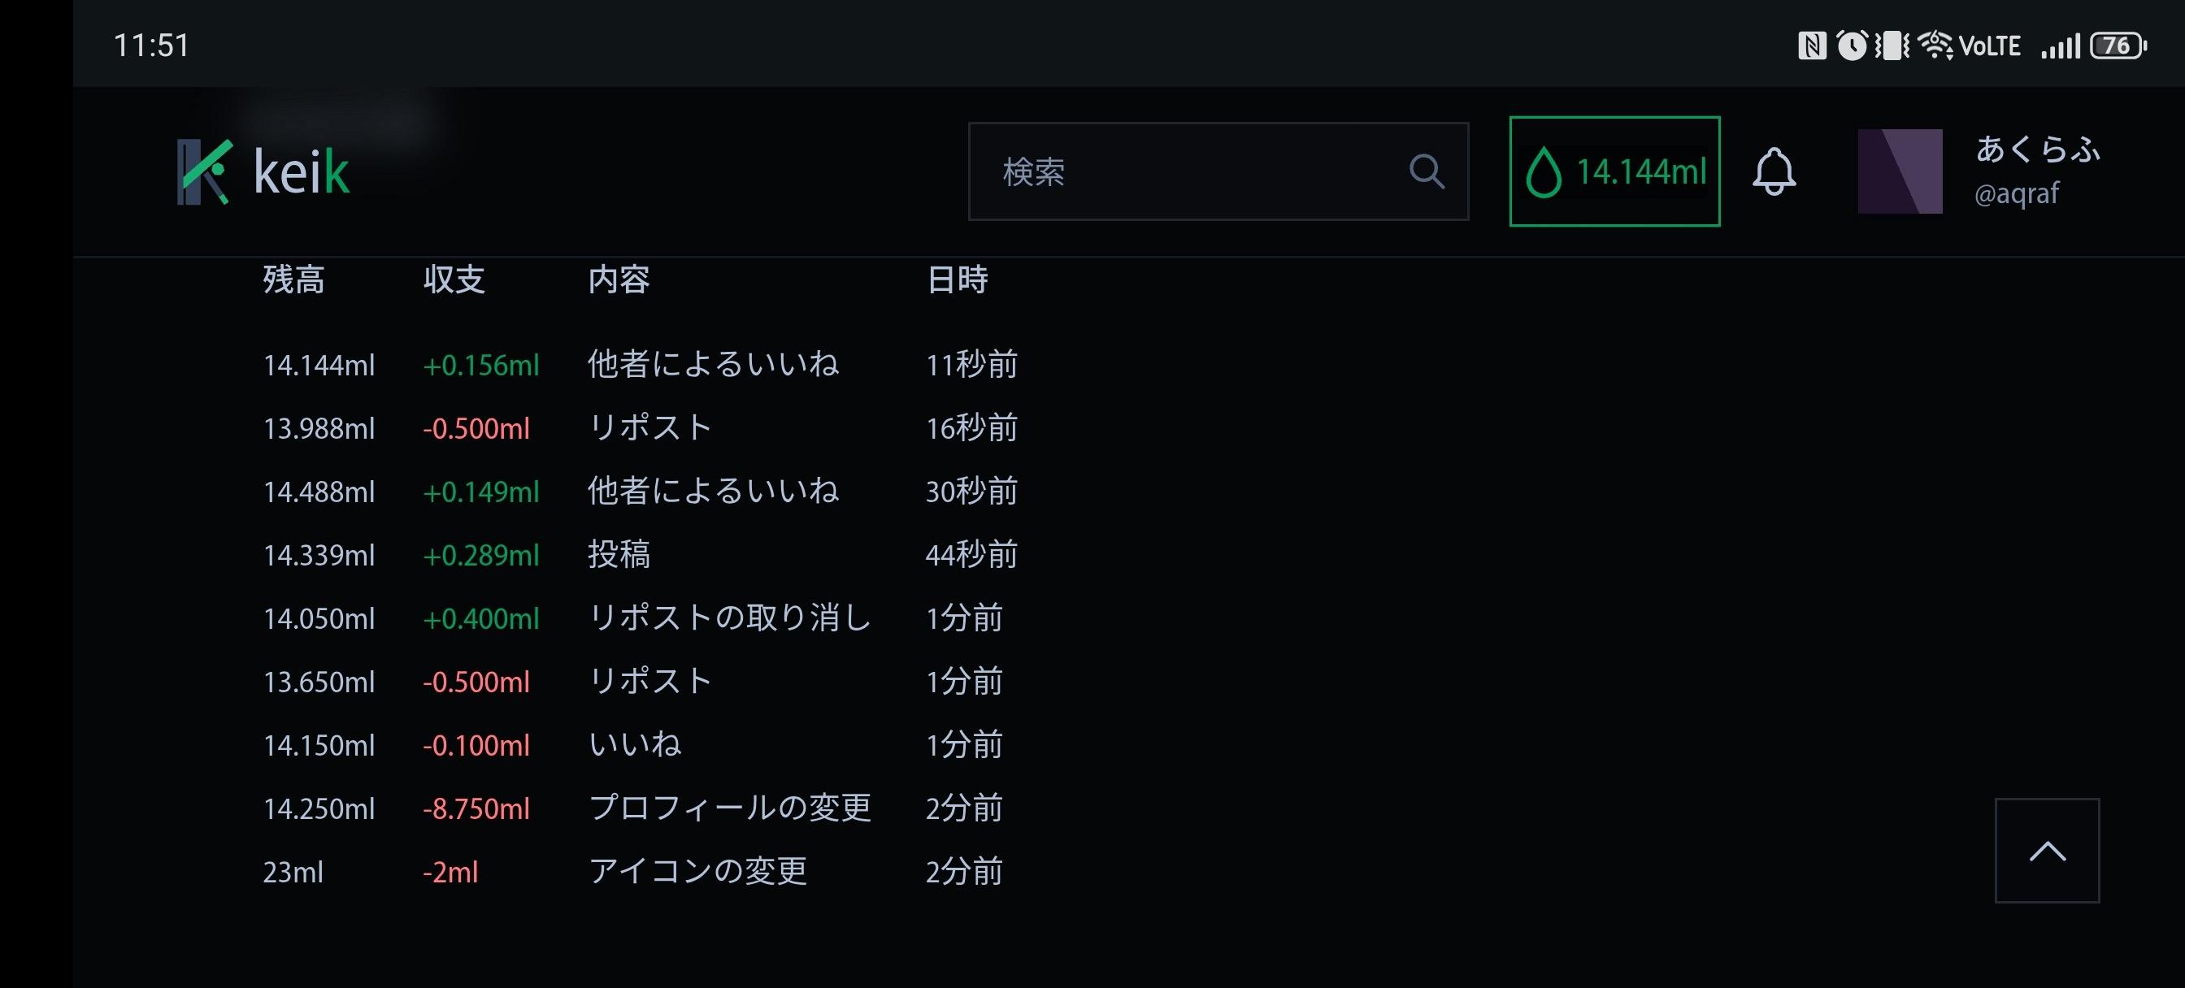Select the 内容 column header
Viewport: 2185px width, 988px height.
click(619, 279)
